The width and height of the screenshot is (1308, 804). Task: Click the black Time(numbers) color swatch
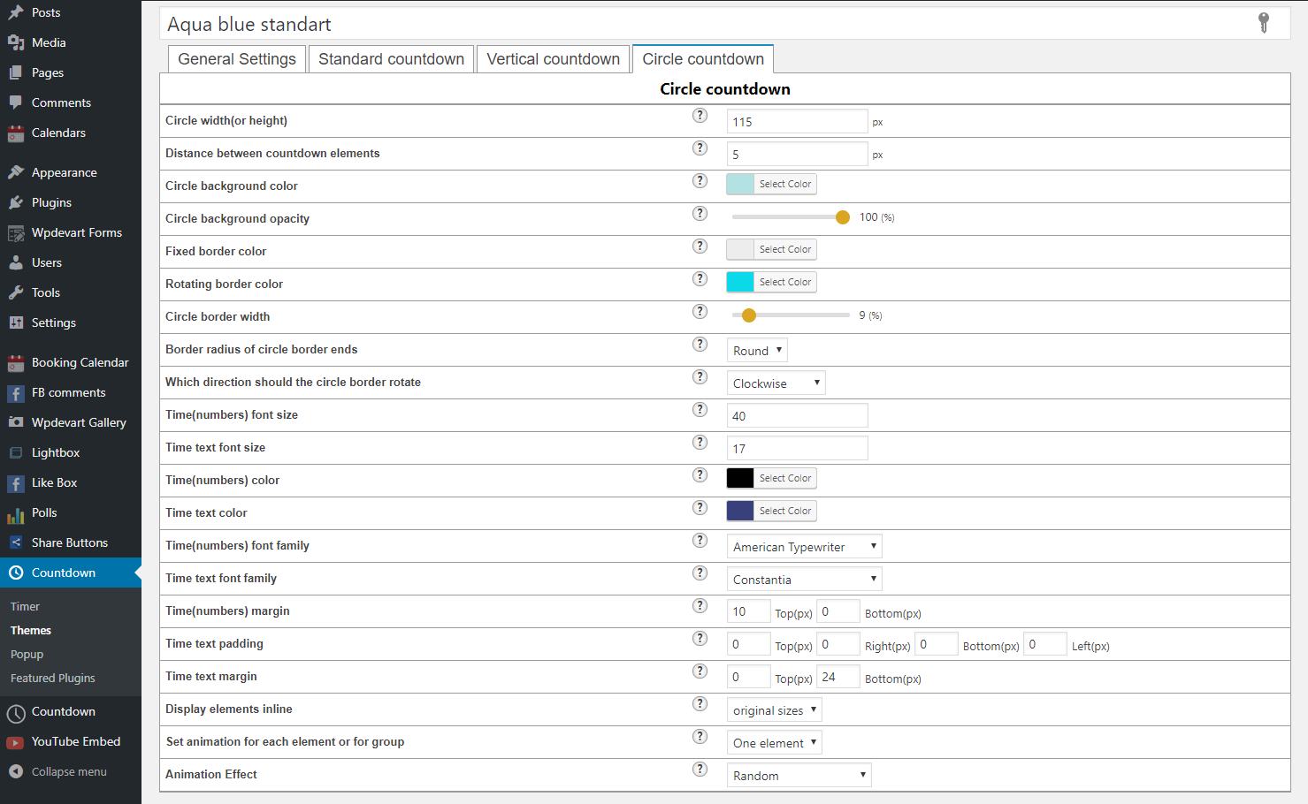(x=740, y=478)
